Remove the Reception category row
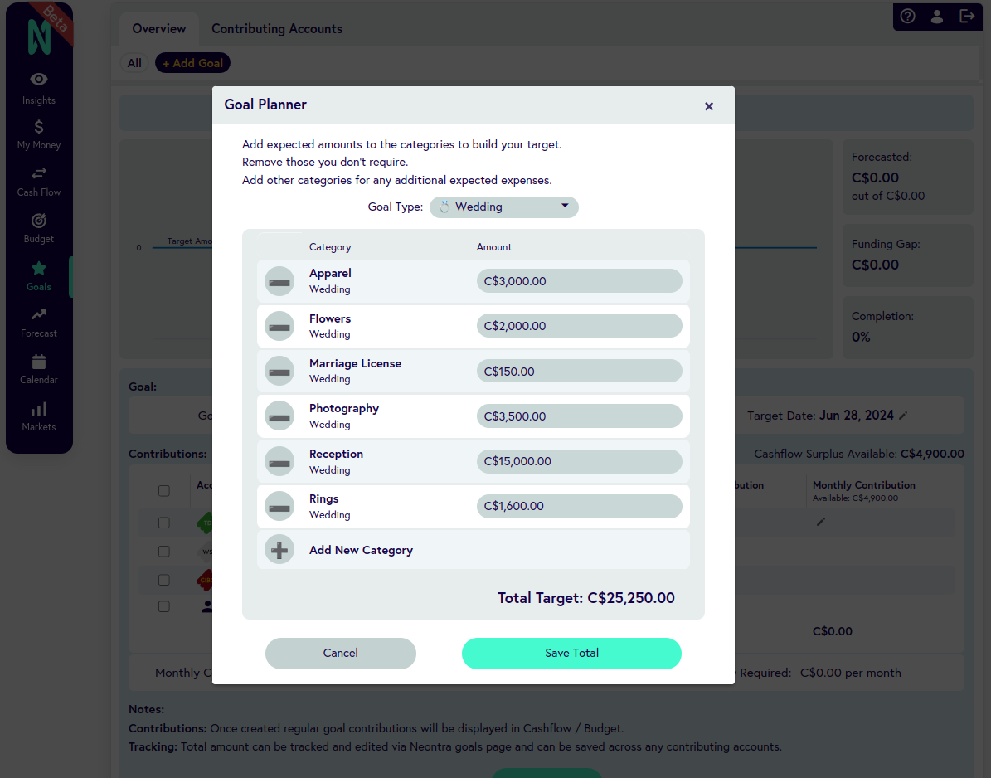Viewport: 991px width, 778px height. pyautogui.click(x=279, y=461)
